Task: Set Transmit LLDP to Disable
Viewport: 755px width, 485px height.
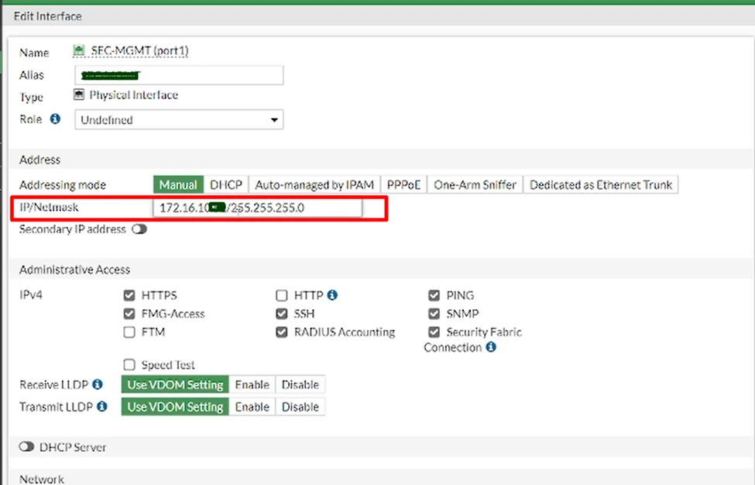Action: tap(300, 407)
